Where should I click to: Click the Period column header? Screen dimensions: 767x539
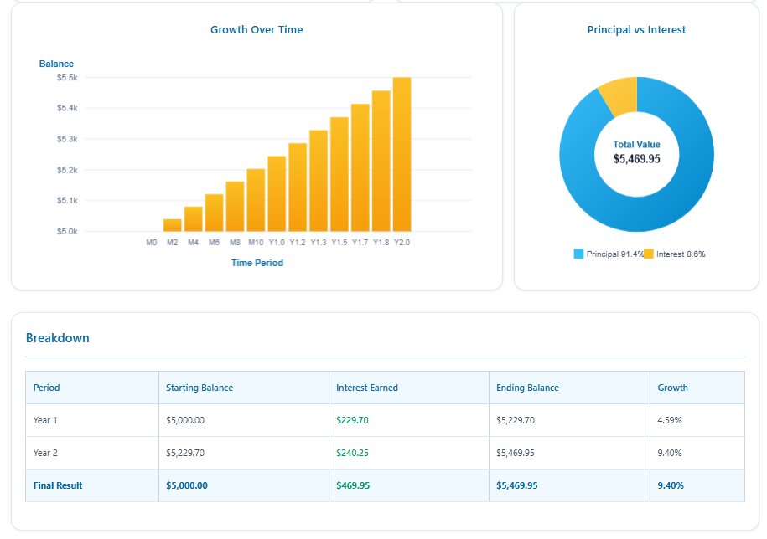(x=47, y=388)
